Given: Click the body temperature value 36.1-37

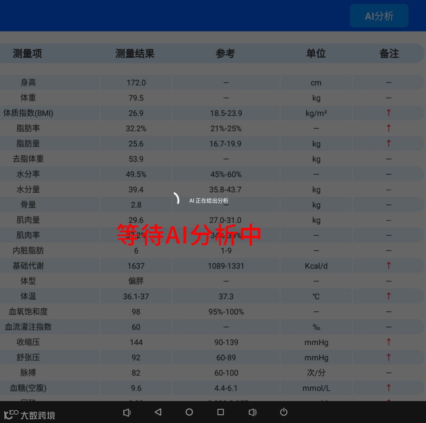Looking at the screenshot, I should (136, 296).
